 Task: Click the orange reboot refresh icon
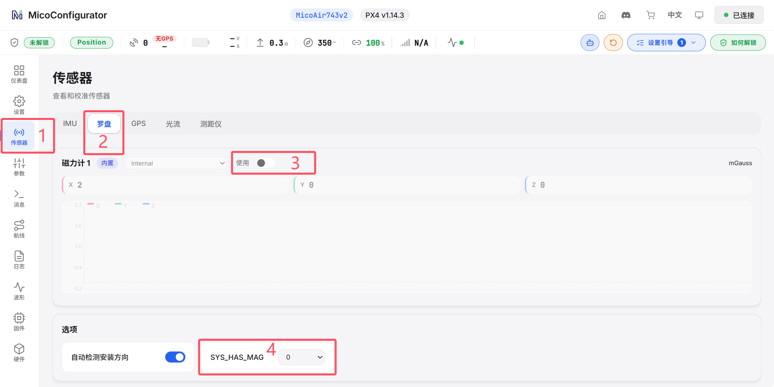click(613, 43)
